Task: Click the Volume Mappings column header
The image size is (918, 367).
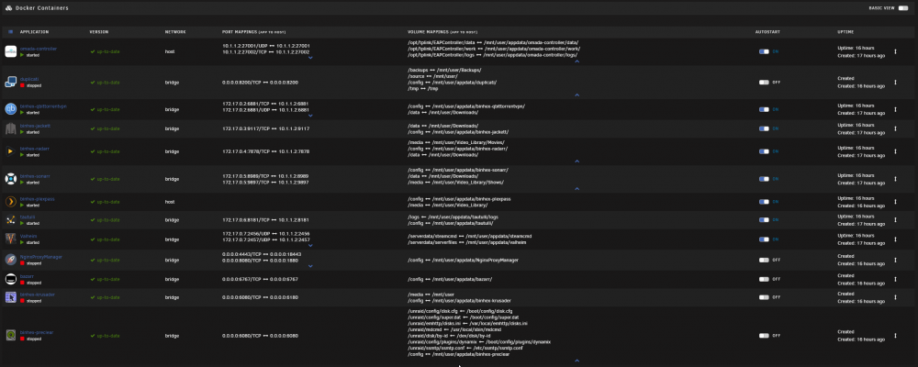Action: pyautogui.click(x=442, y=31)
